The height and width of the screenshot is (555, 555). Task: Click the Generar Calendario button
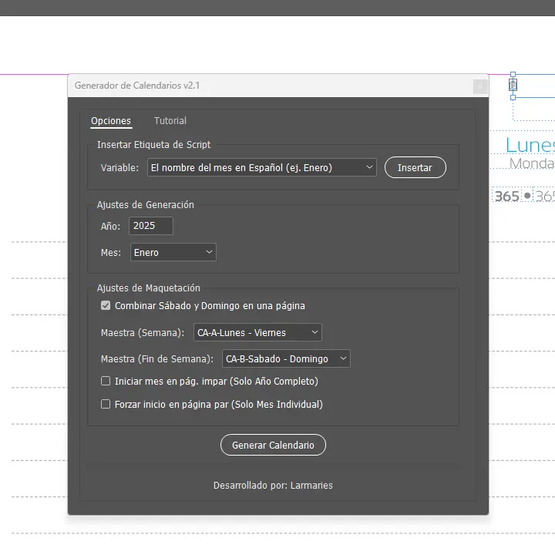point(273,446)
